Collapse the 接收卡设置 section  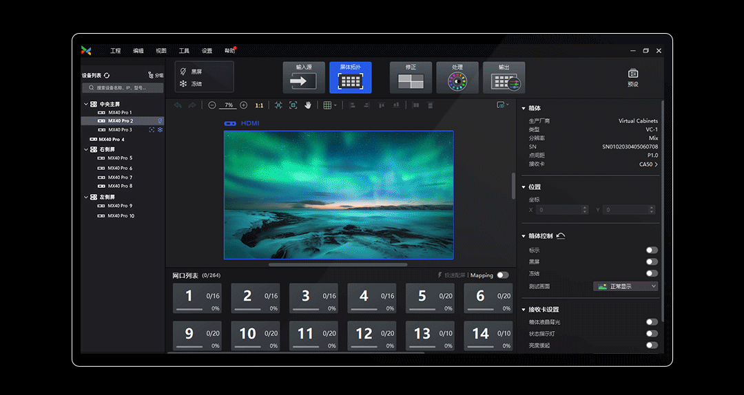point(524,310)
